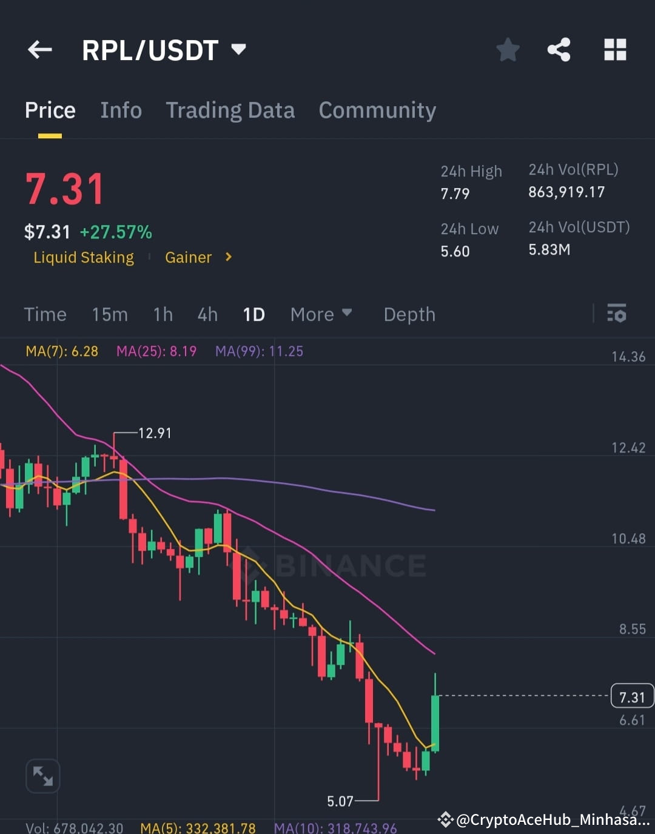Tap the 5.07 low price marker
This screenshot has width=655, height=834.
[x=340, y=801]
